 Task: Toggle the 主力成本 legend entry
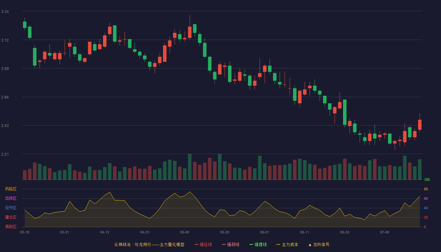click(287, 244)
